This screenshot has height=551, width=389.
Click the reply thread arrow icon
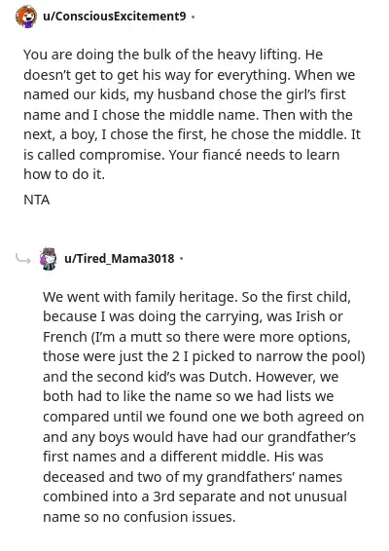click(23, 259)
